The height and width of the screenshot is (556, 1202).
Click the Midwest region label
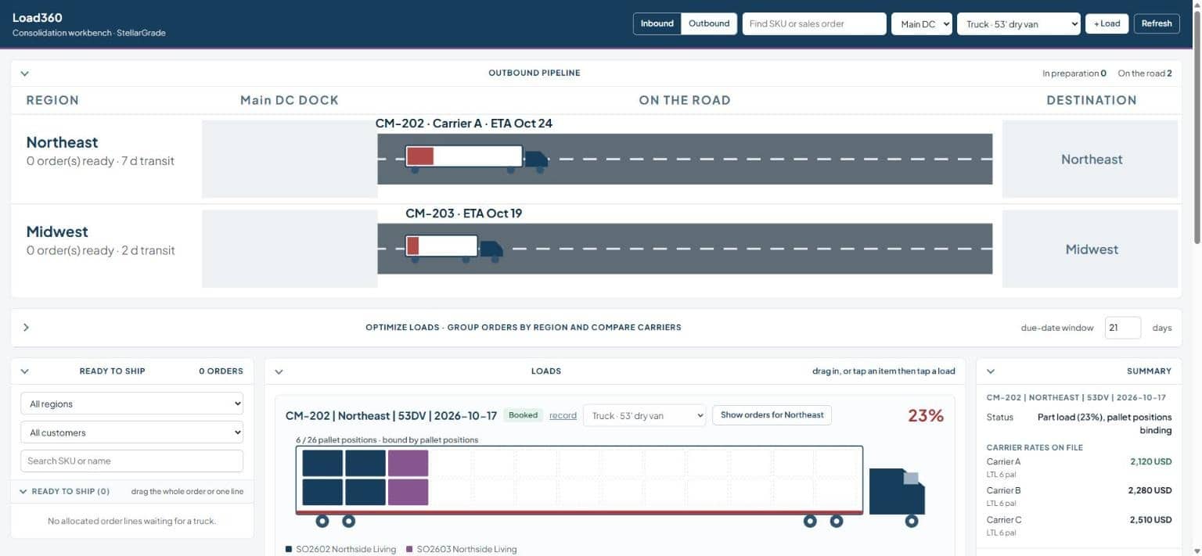point(57,232)
